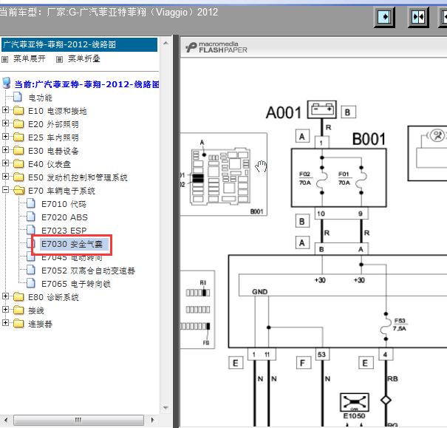Expand the E80 诊断系统 node

pos(5,296)
